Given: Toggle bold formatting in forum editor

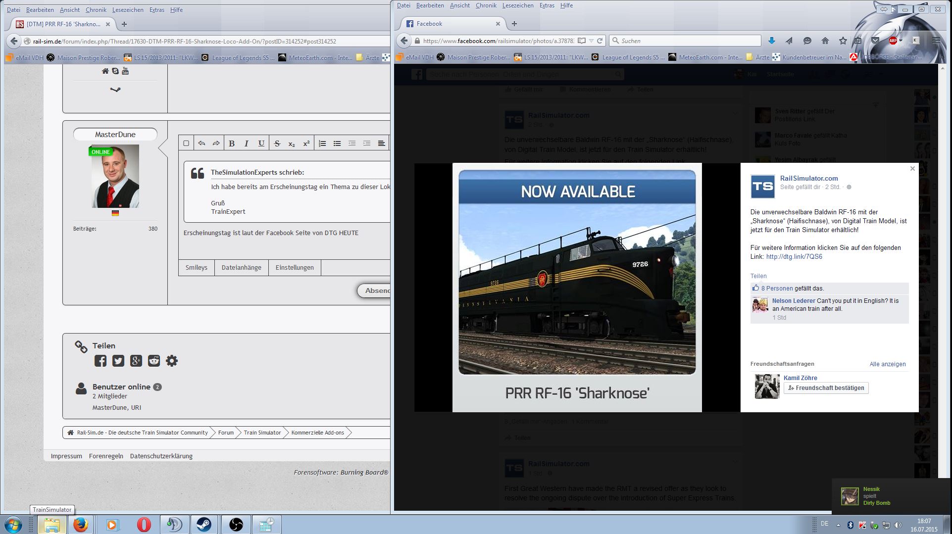Looking at the screenshot, I should 232,144.
